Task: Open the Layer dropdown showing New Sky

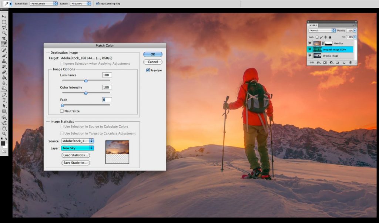Action: pyautogui.click(x=77, y=148)
